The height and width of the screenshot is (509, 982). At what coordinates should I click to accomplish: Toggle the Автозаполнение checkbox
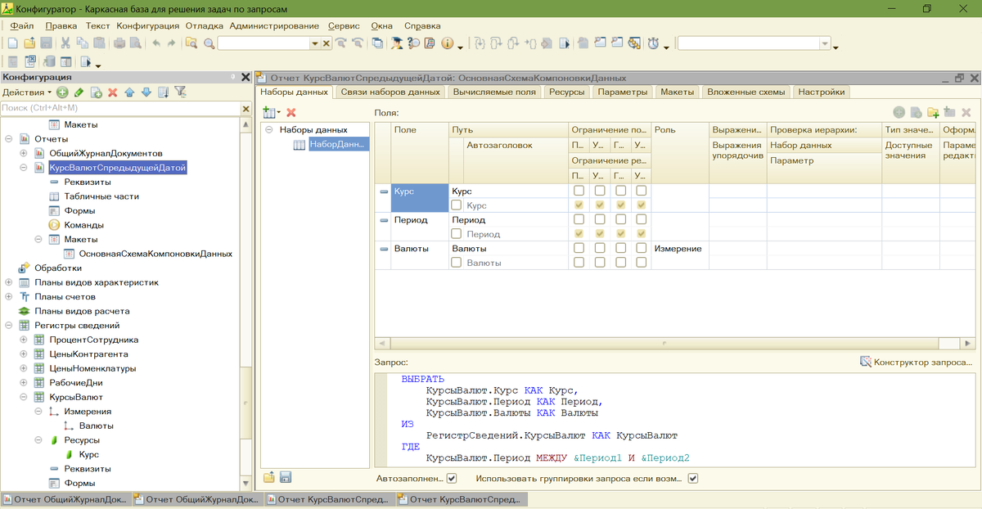click(x=452, y=479)
